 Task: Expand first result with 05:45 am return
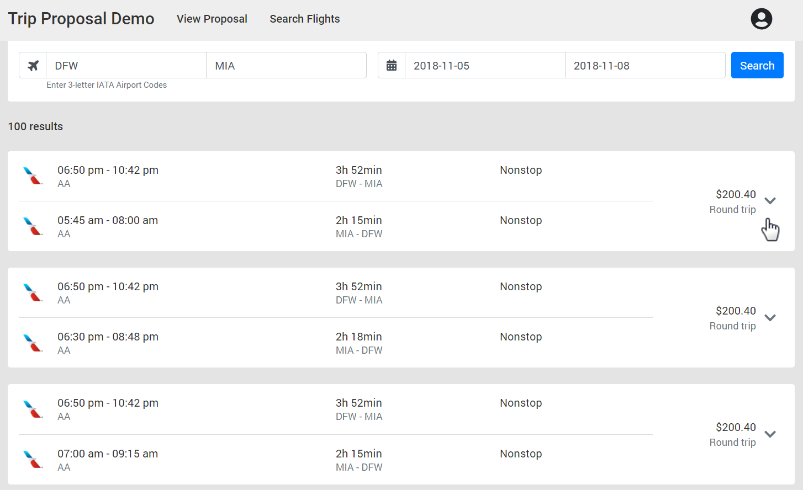770,201
